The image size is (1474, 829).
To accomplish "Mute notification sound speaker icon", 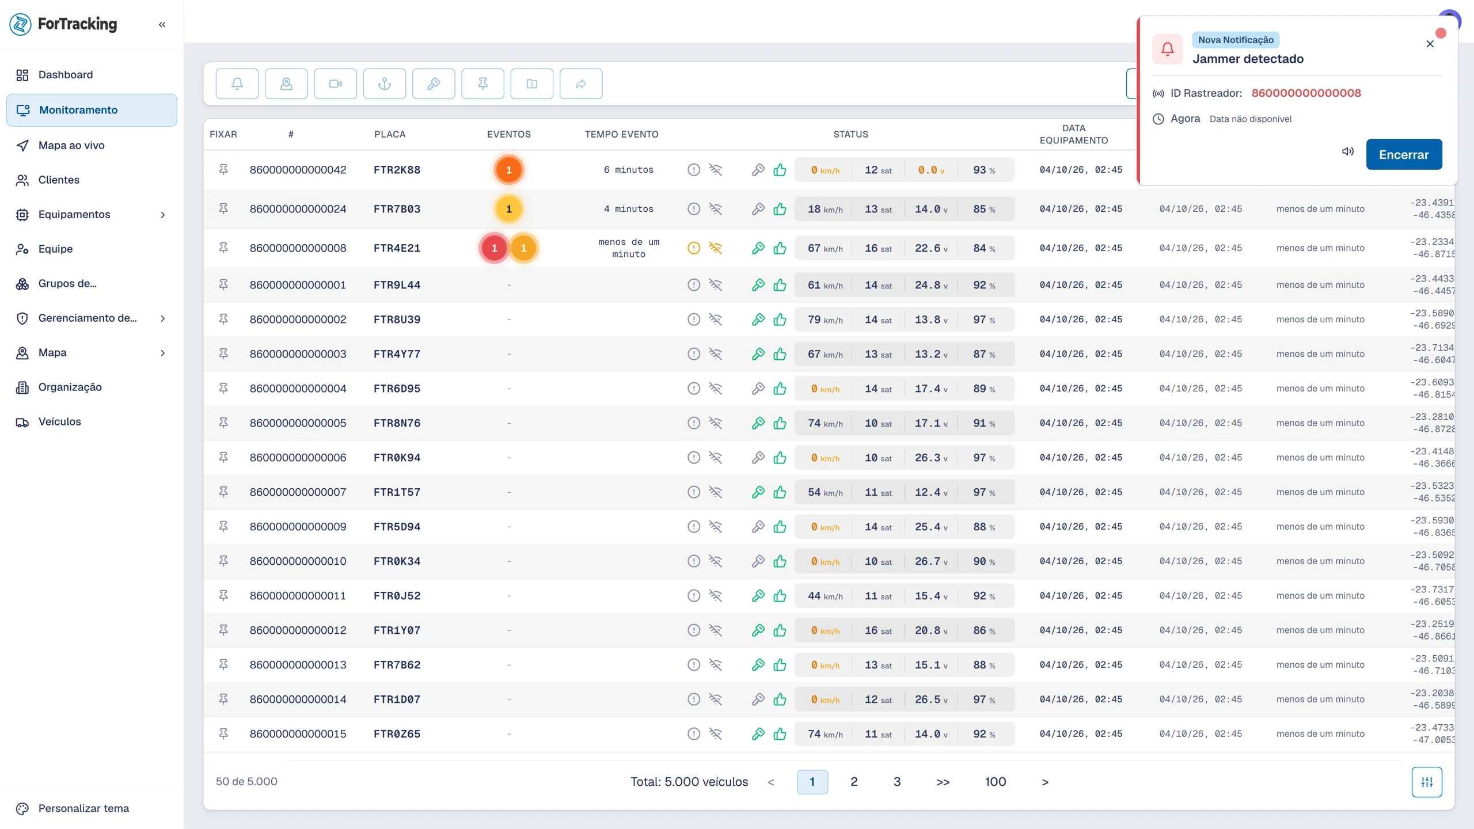I will [x=1347, y=151].
